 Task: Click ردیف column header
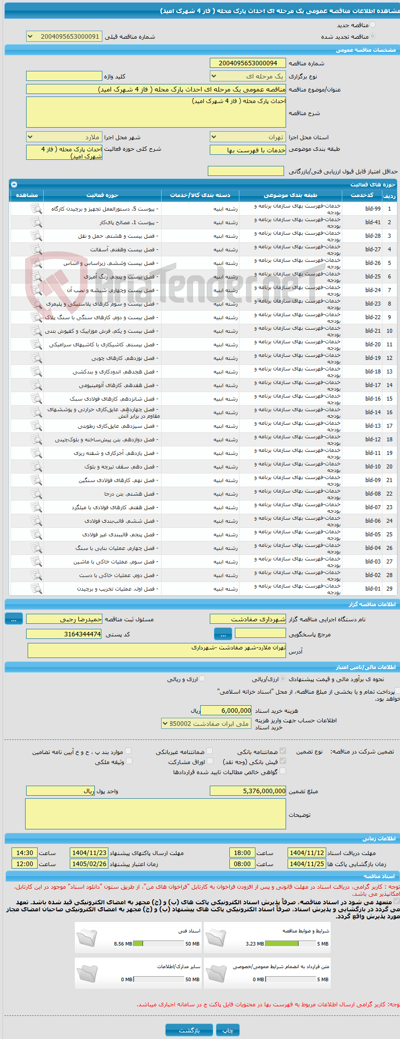(389, 195)
